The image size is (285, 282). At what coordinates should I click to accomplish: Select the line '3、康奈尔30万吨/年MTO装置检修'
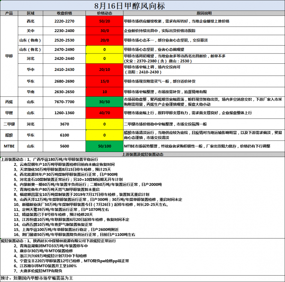43,251
